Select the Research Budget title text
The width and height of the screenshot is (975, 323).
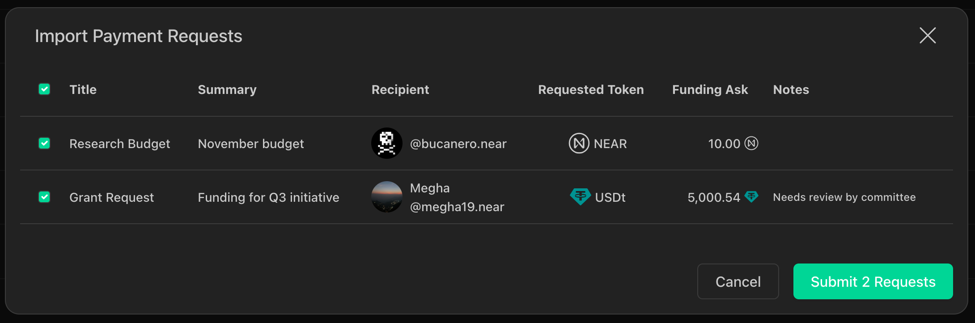coord(120,144)
